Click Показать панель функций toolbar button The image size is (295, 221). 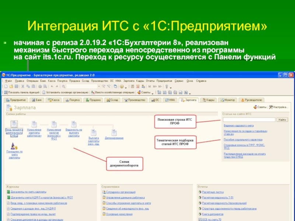[x=22, y=92]
